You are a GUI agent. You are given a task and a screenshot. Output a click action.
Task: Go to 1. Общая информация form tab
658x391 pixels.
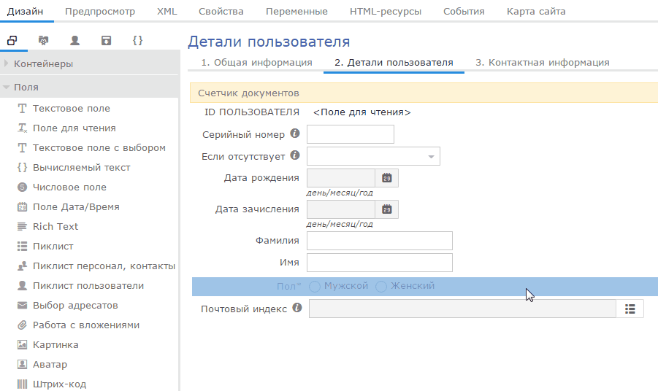click(256, 63)
